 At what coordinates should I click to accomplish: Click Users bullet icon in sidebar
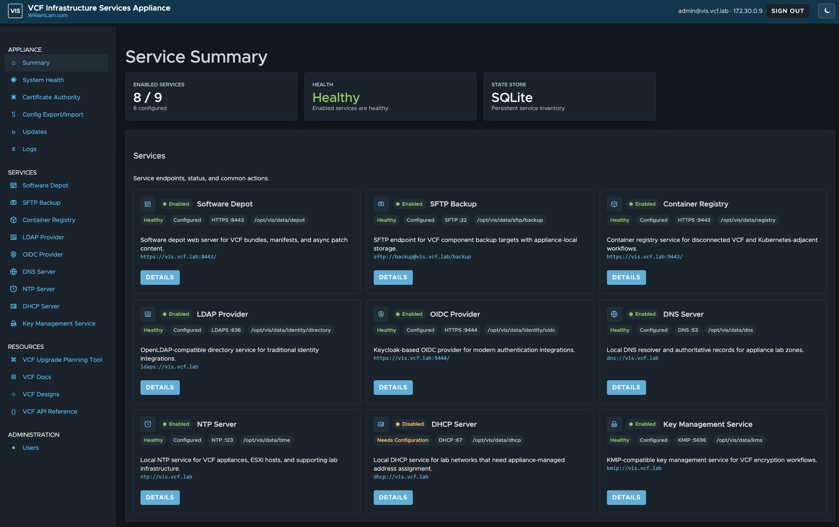pyautogui.click(x=13, y=448)
